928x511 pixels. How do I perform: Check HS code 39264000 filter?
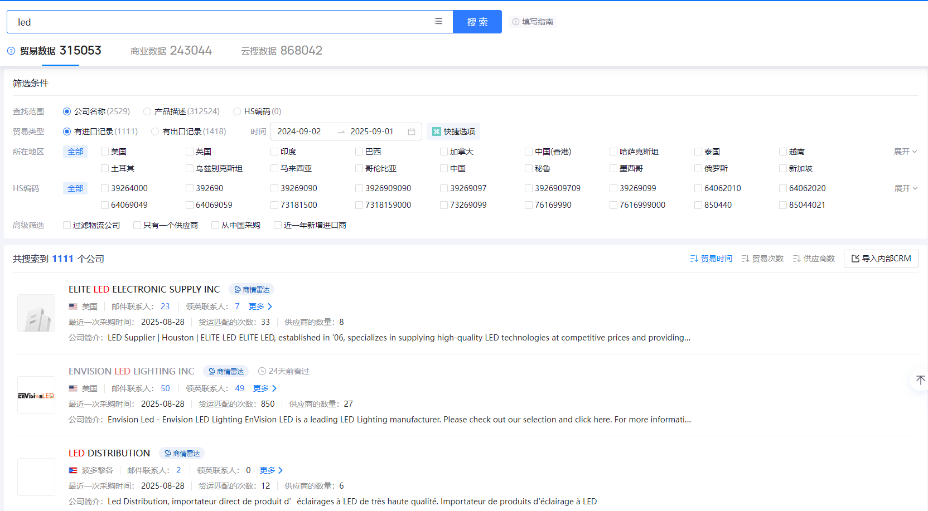pos(104,188)
